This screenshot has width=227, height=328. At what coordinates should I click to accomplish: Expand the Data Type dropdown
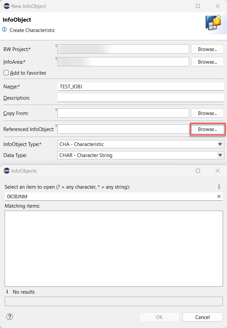click(x=220, y=155)
